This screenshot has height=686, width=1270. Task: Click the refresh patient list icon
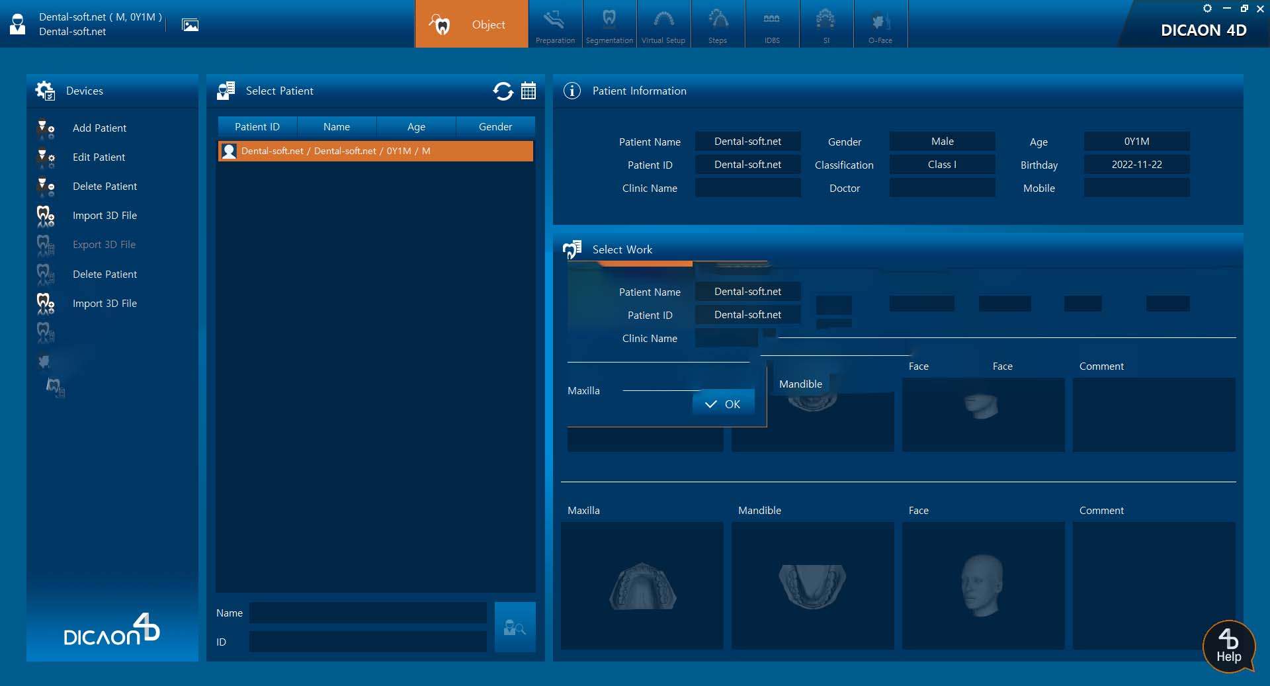(x=503, y=91)
